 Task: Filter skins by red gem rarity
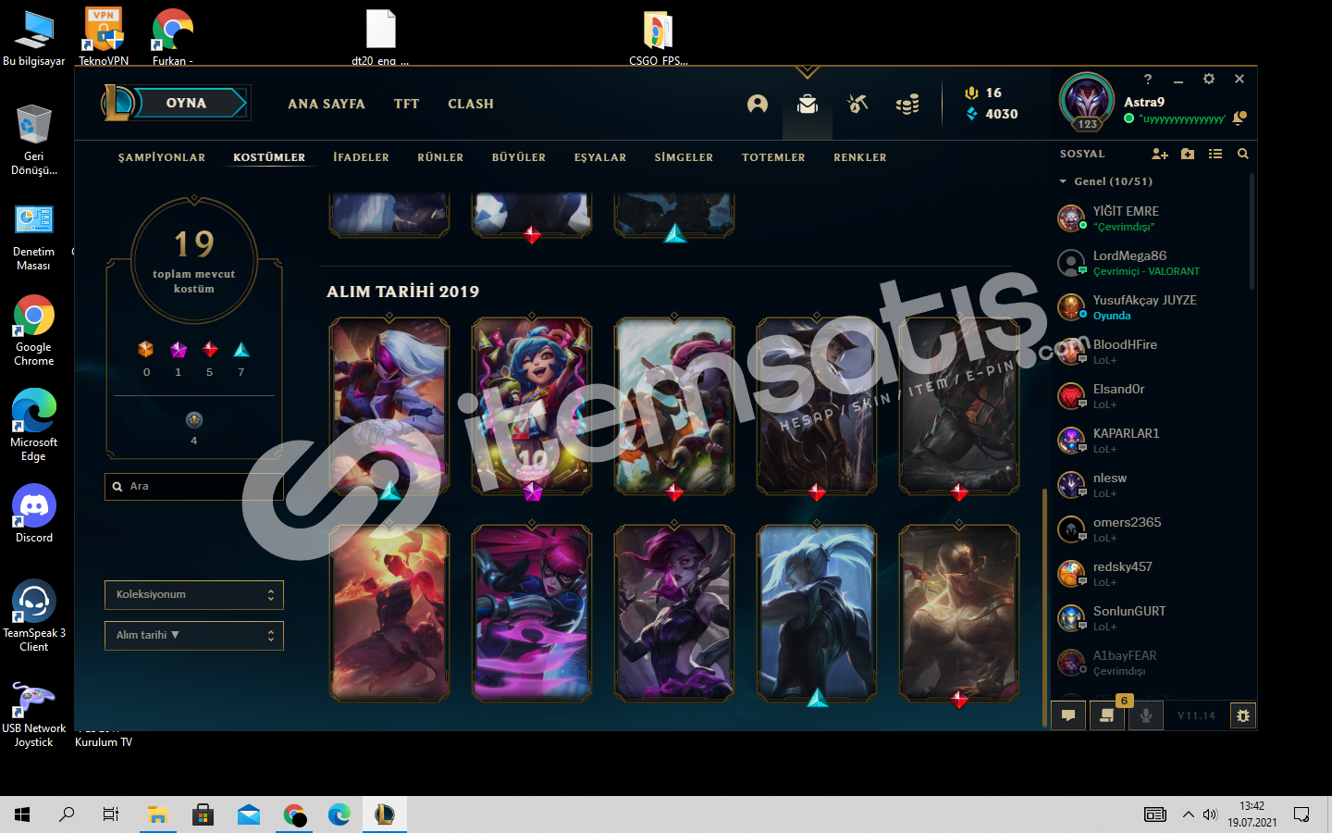(x=210, y=349)
